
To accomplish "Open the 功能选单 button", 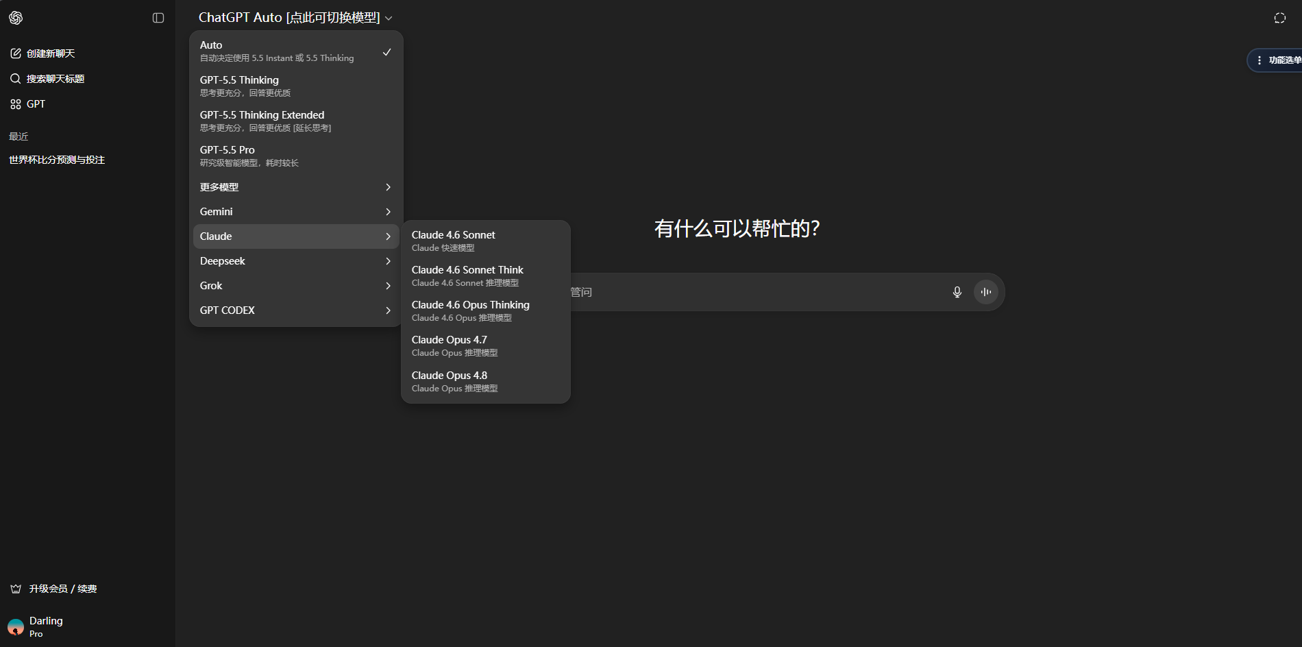I will [1275, 60].
